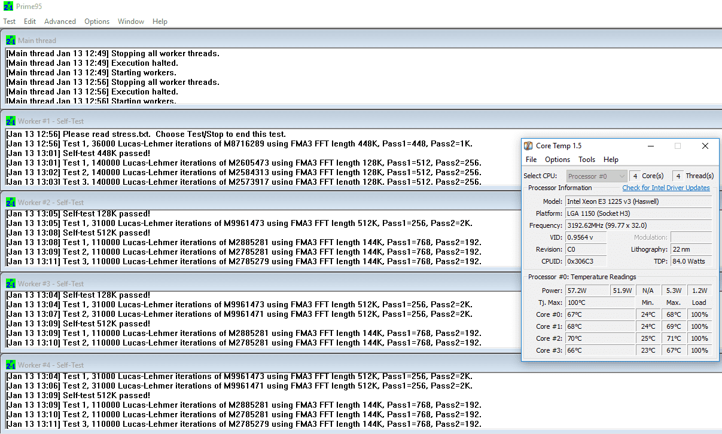Click the 12:49 'Execution halted.' line in Main thread
This screenshot has height=434, width=722.
[x=92, y=63]
